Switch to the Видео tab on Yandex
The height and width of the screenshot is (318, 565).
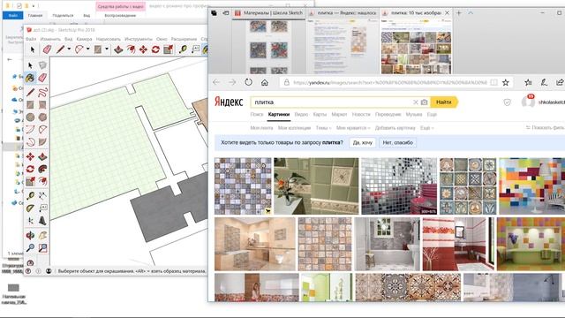[x=301, y=114]
